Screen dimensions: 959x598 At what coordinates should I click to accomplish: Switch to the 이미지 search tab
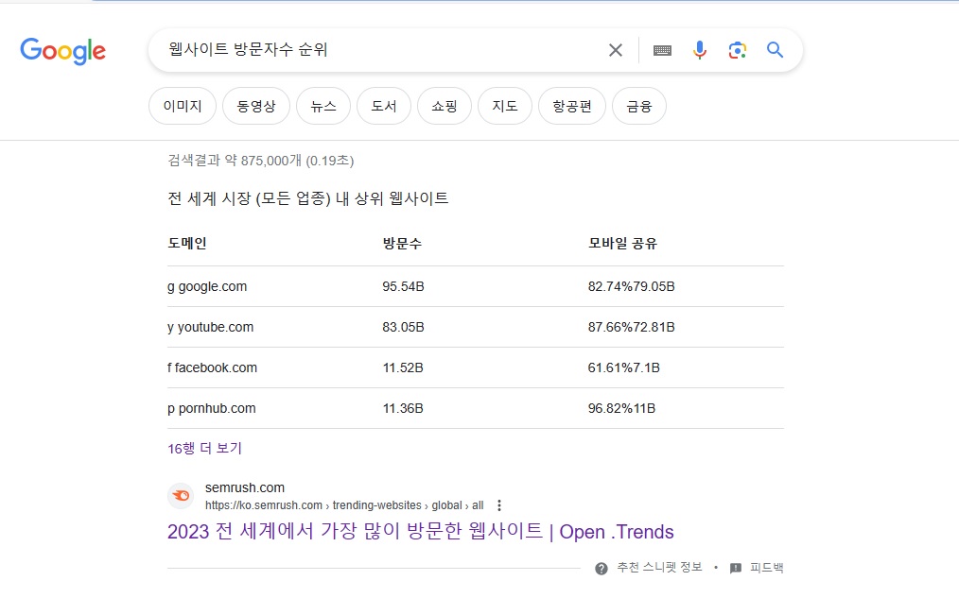click(x=182, y=106)
